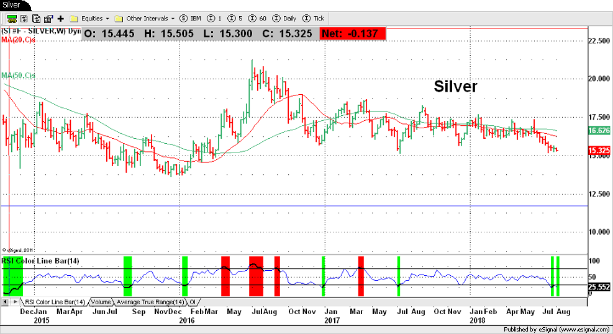Click the 12.500 price axis label
Screen dimensions: 613x334
click(599, 194)
